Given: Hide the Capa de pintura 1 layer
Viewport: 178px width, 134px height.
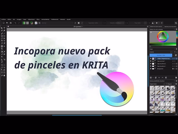Looking at the screenshot, I should [151, 66].
